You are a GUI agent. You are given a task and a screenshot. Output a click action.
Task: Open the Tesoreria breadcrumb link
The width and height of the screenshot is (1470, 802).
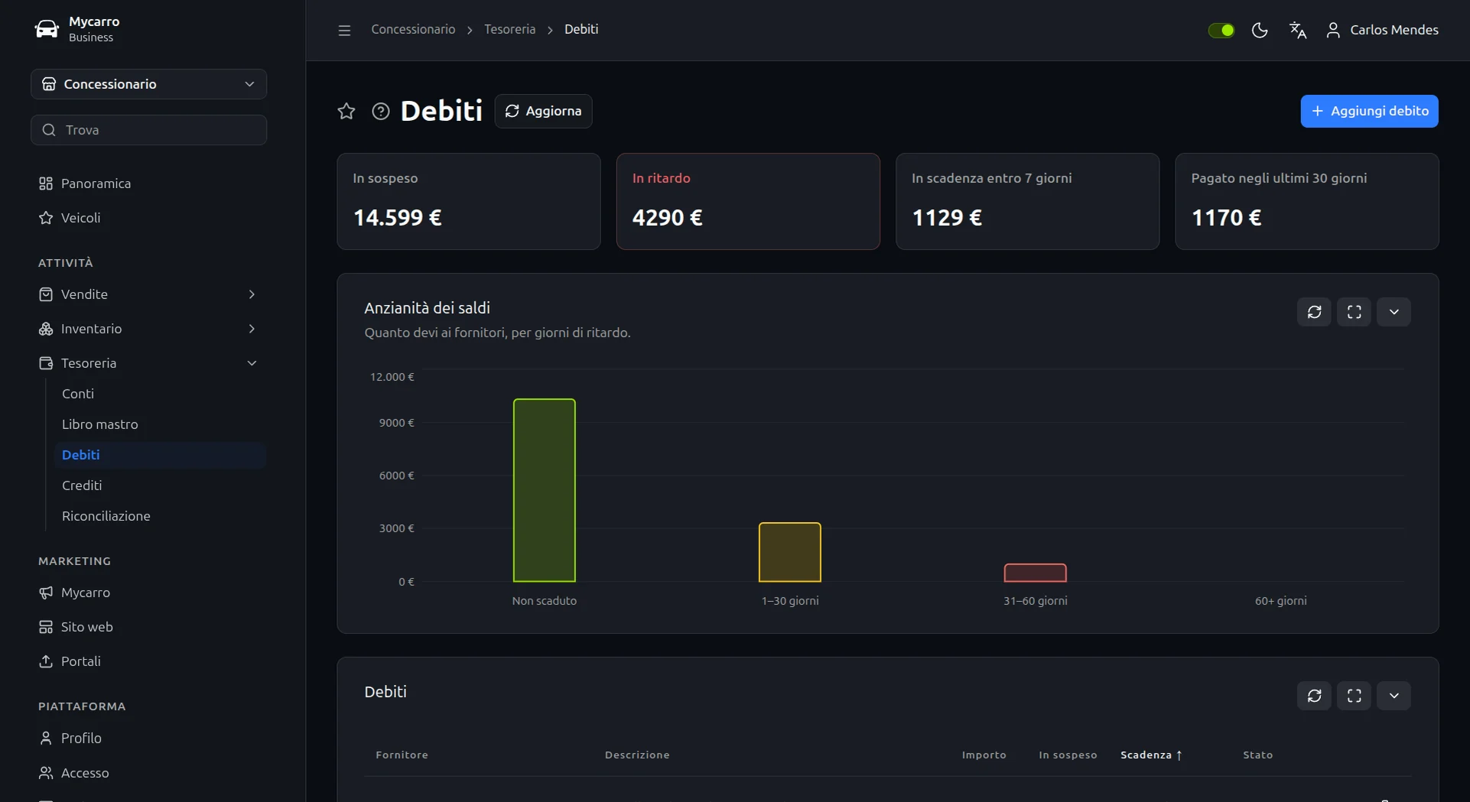(x=509, y=29)
